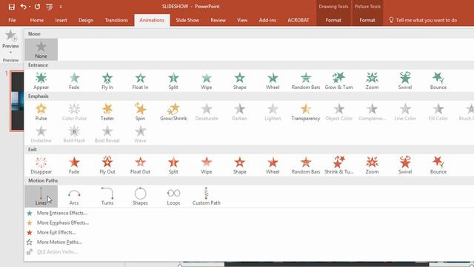
Task: Click Tell me what you want to do
Action: [423, 20]
